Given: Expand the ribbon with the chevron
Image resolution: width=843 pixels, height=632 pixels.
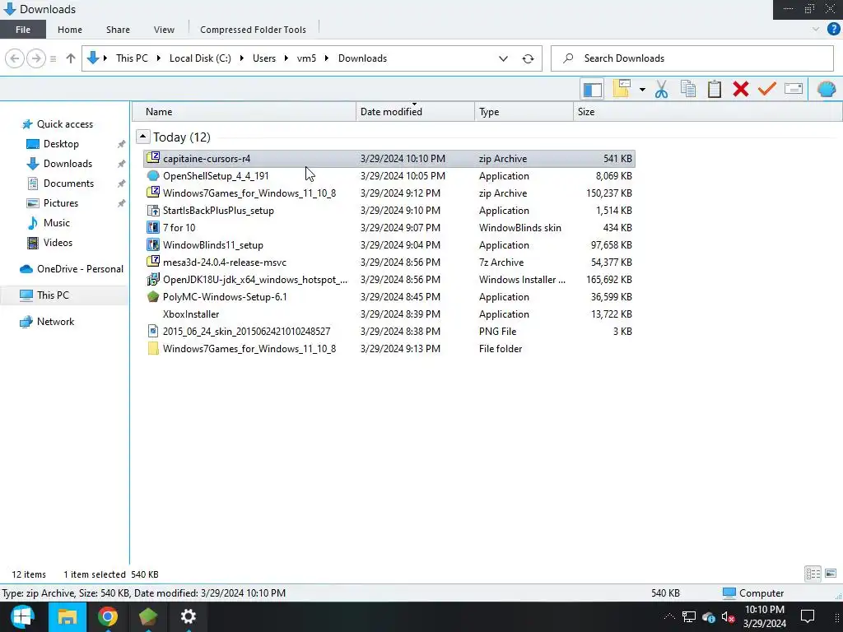Looking at the screenshot, I should coord(816,29).
